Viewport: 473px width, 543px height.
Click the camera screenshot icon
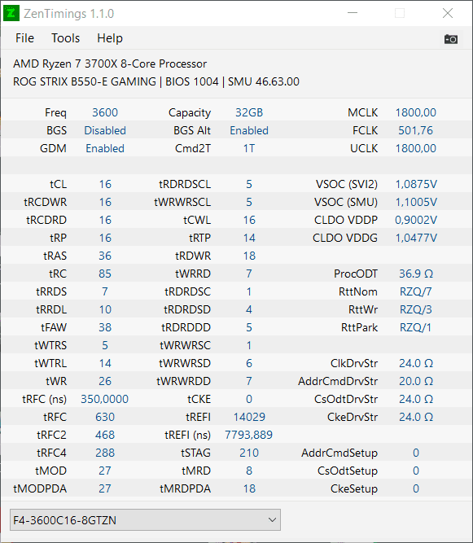(x=451, y=39)
